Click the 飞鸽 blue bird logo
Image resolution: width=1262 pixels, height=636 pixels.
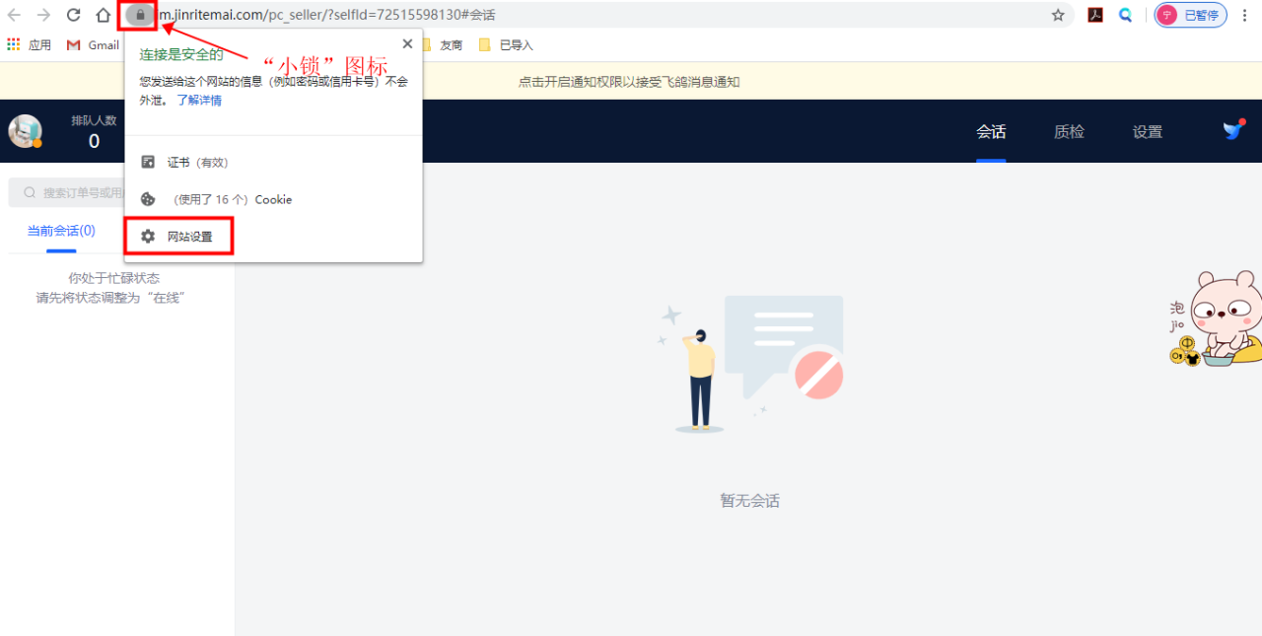pyautogui.click(x=1233, y=128)
